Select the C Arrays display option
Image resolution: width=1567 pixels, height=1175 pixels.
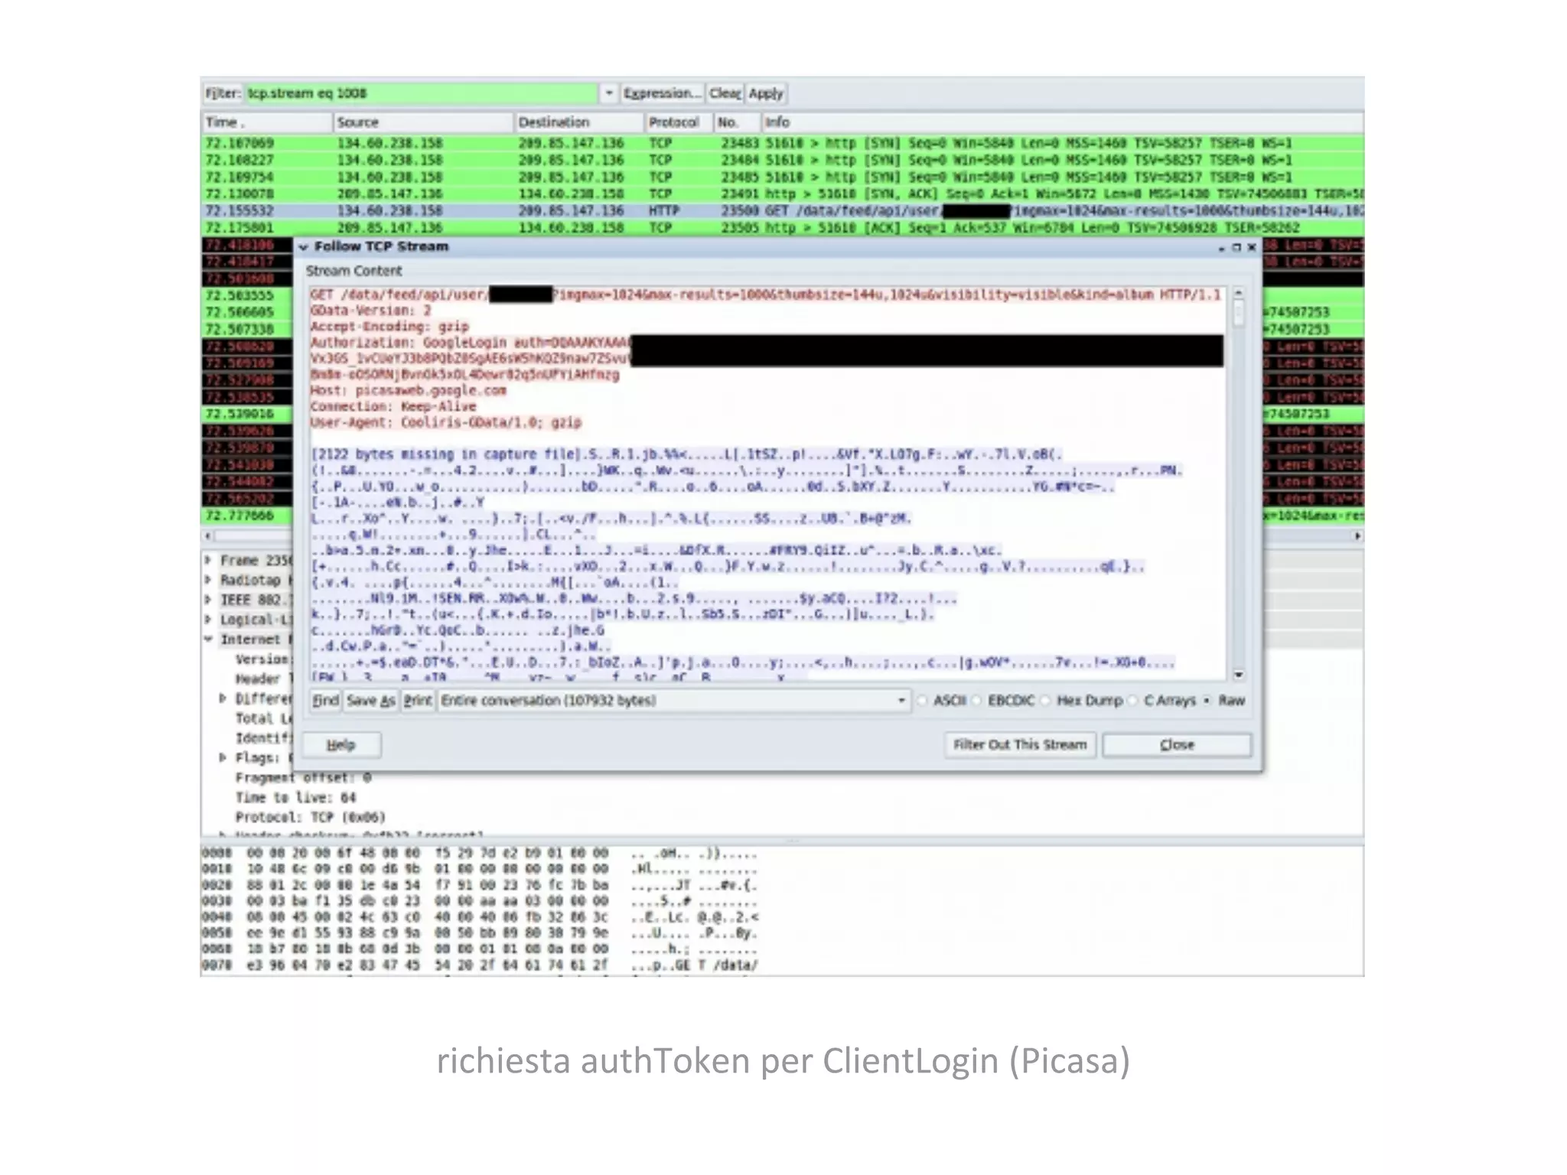[1161, 701]
